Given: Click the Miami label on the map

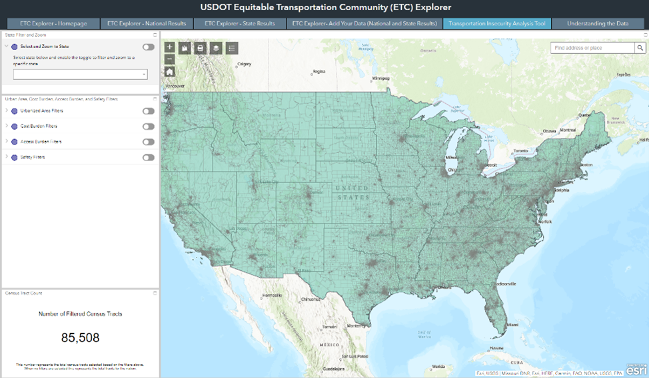Looking at the screenshot, I should click(x=512, y=325).
